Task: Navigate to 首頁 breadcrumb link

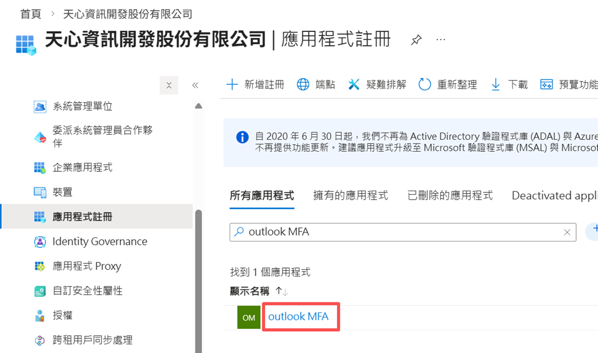Action: tap(30, 14)
